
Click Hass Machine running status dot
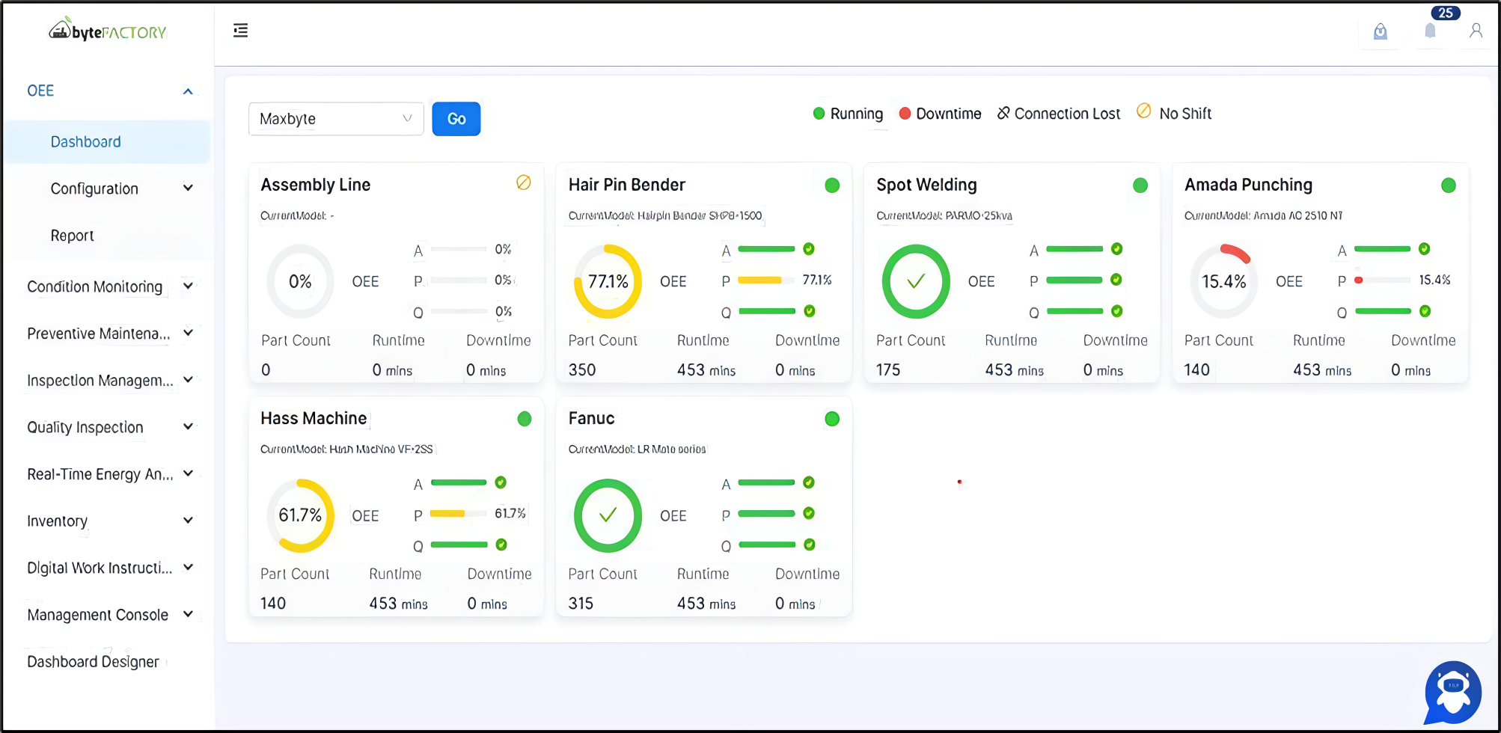point(525,419)
